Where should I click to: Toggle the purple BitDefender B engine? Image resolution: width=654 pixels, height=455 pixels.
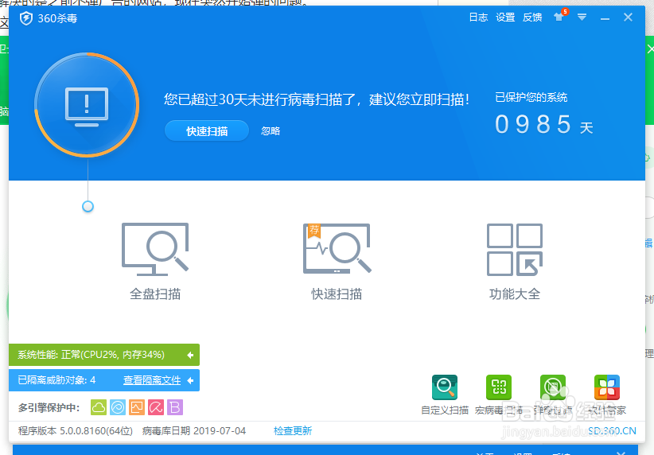[x=175, y=407]
